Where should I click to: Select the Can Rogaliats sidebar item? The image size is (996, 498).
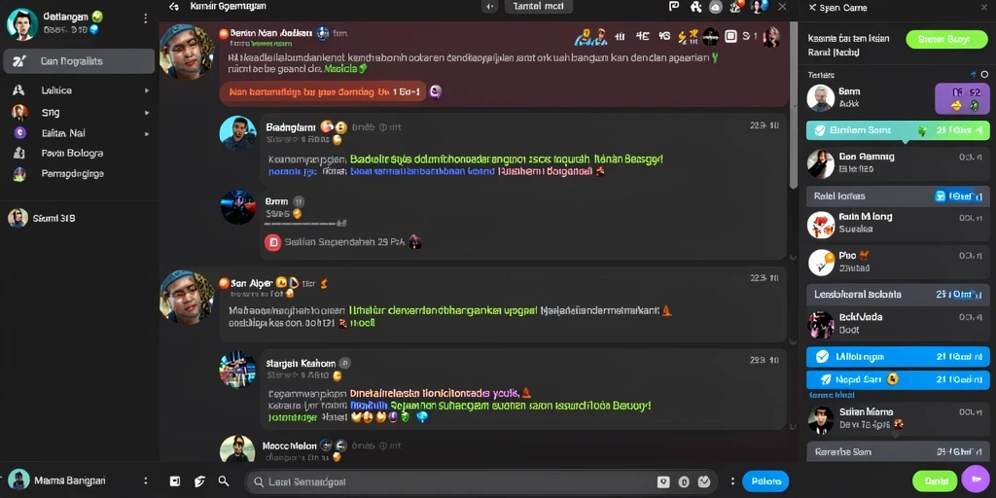(79, 61)
